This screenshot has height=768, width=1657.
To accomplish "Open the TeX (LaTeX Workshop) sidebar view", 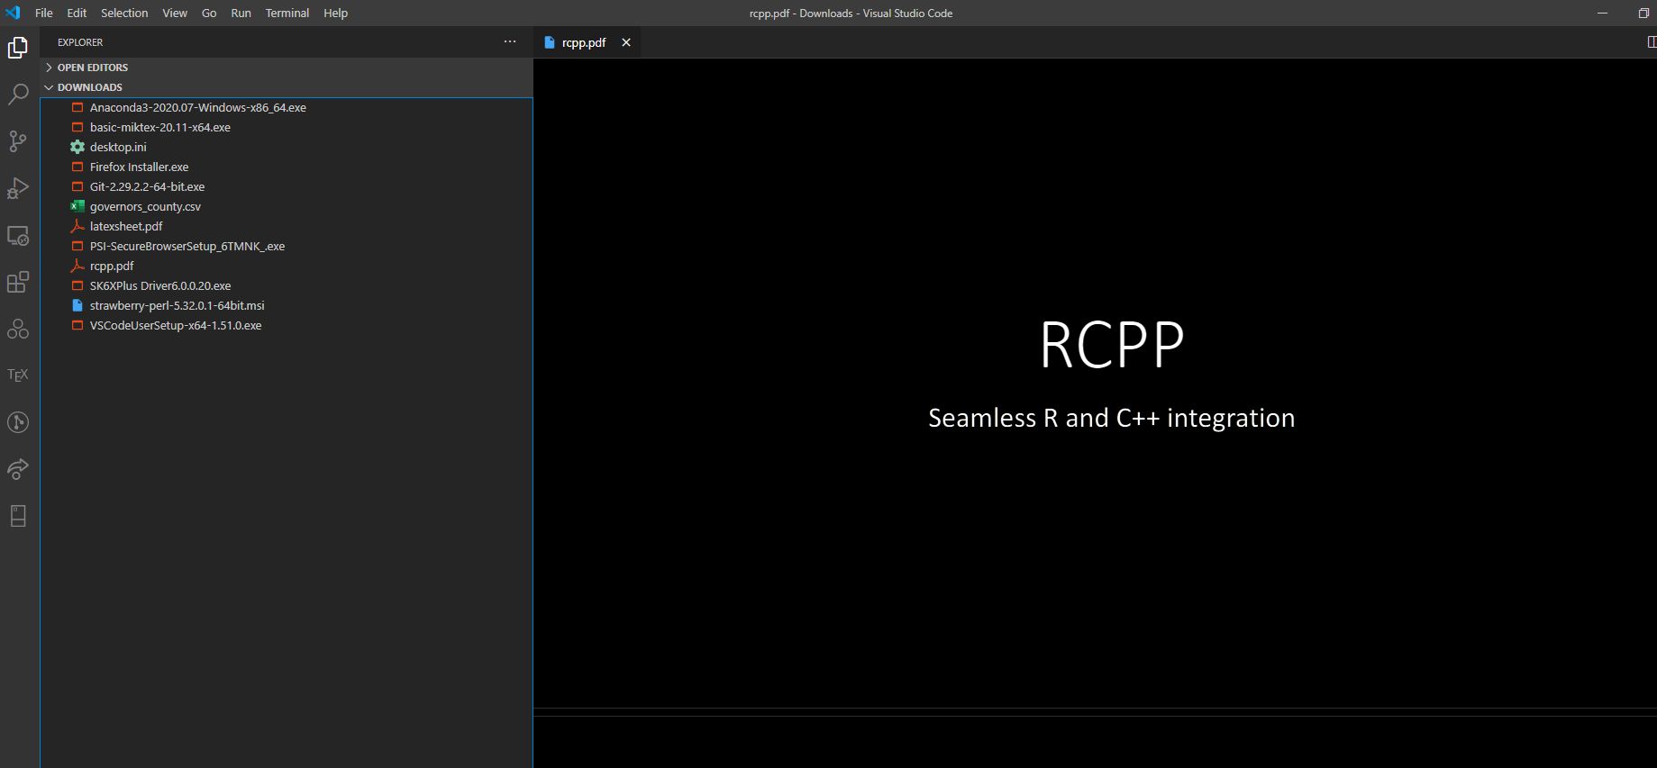I will tap(18, 375).
